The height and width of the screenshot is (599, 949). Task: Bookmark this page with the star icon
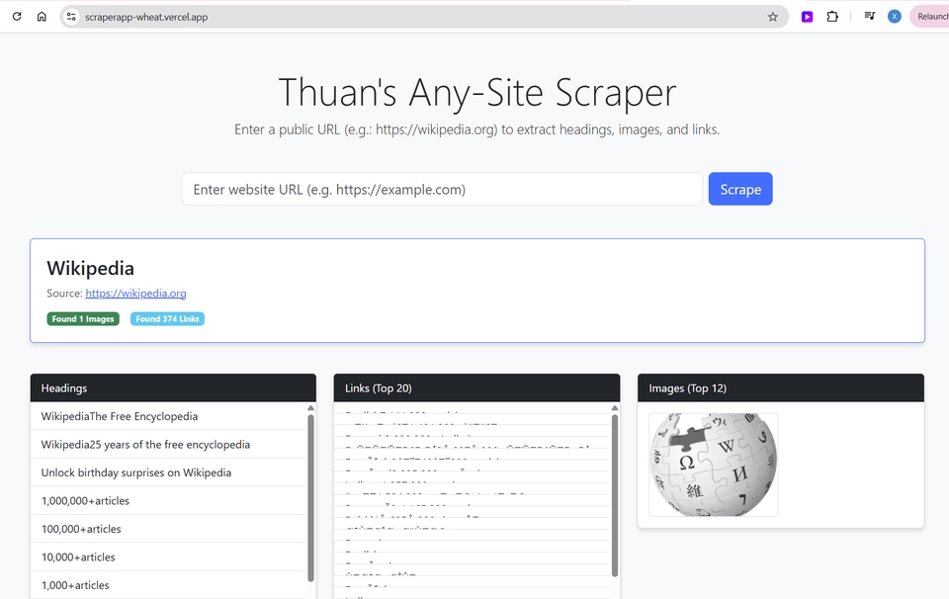pyautogui.click(x=773, y=17)
